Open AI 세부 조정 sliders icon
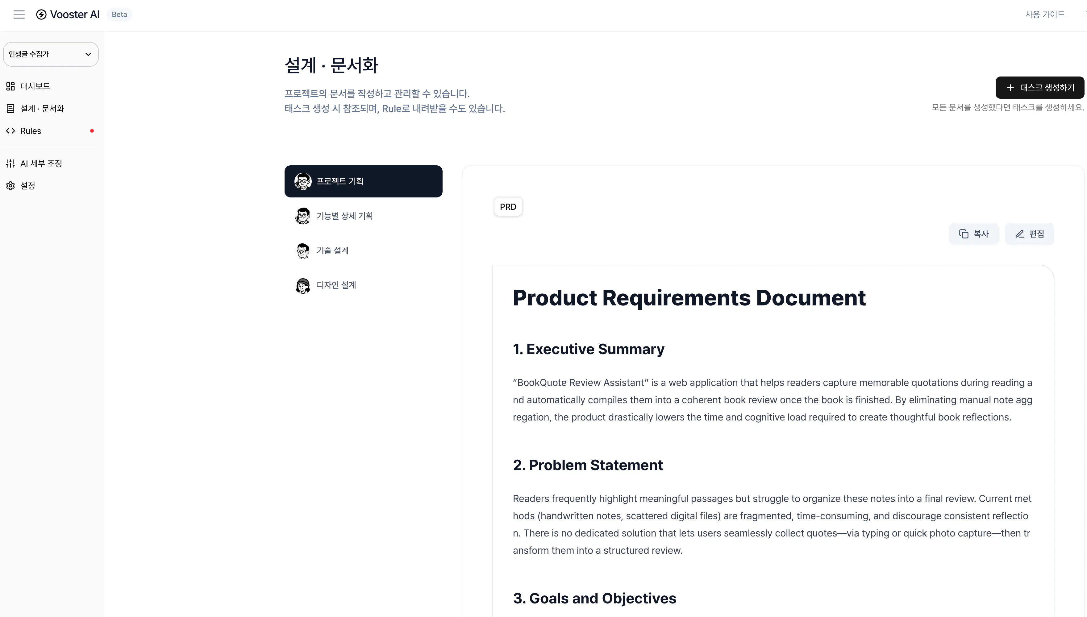This screenshot has width=1087, height=617. pyautogui.click(x=10, y=163)
